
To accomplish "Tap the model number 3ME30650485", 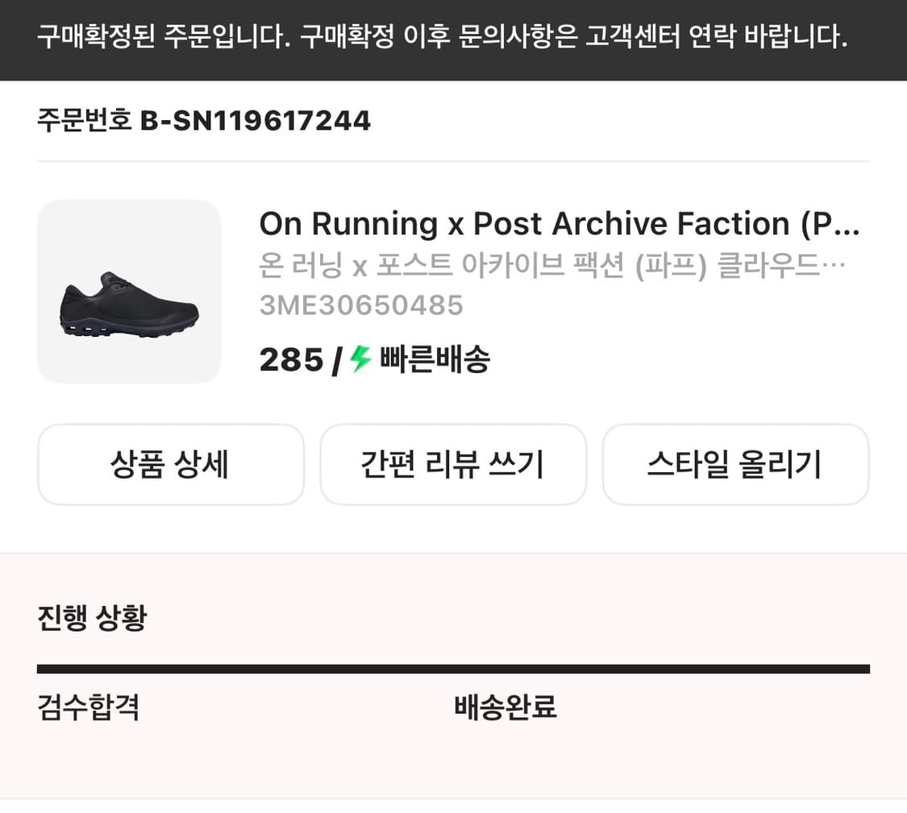I will click(x=360, y=305).
